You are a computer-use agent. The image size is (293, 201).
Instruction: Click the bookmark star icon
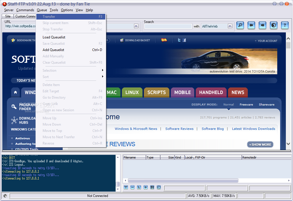(13, 40)
